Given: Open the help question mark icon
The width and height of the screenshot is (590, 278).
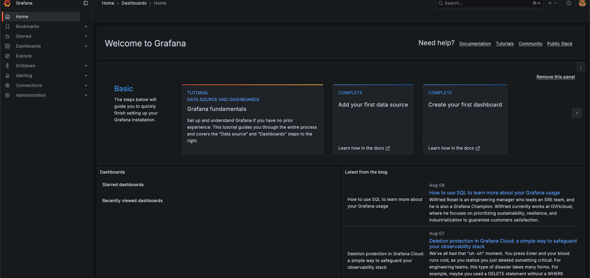Looking at the screenshot, I should 569,3.
